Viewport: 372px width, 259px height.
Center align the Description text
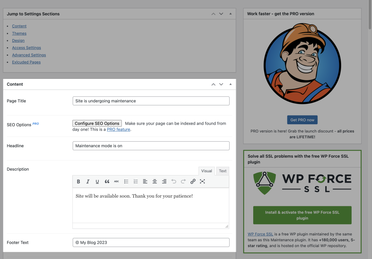(x=155, y=182)
